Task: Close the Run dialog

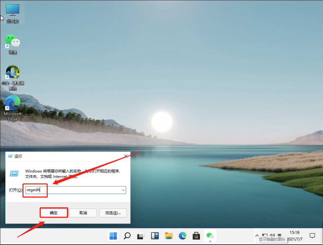Action: pos(126,156)
